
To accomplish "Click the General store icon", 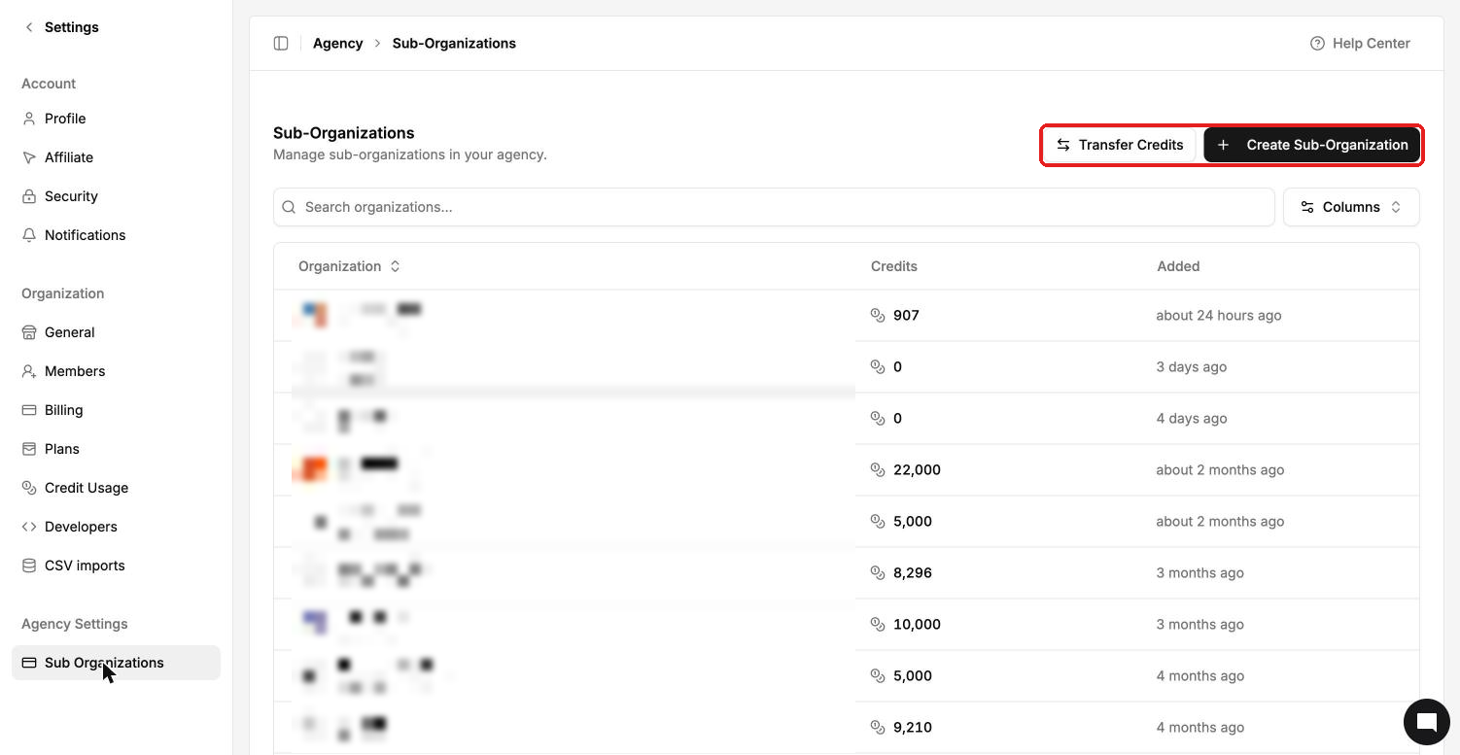I will (x=29, y=332).
